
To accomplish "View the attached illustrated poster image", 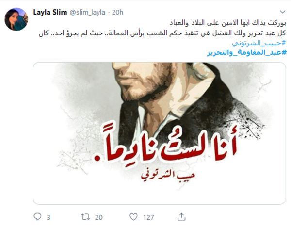I will point(160,133).
